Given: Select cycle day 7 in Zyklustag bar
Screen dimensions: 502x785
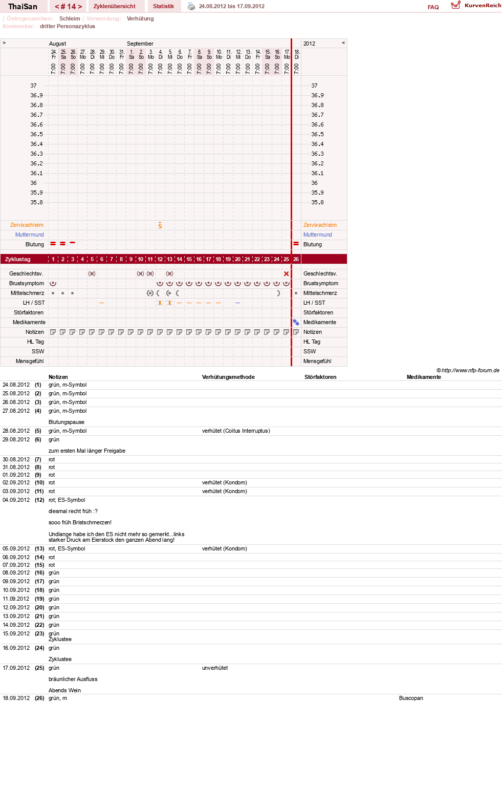Looking at the screenshot, I should [112, 259].
